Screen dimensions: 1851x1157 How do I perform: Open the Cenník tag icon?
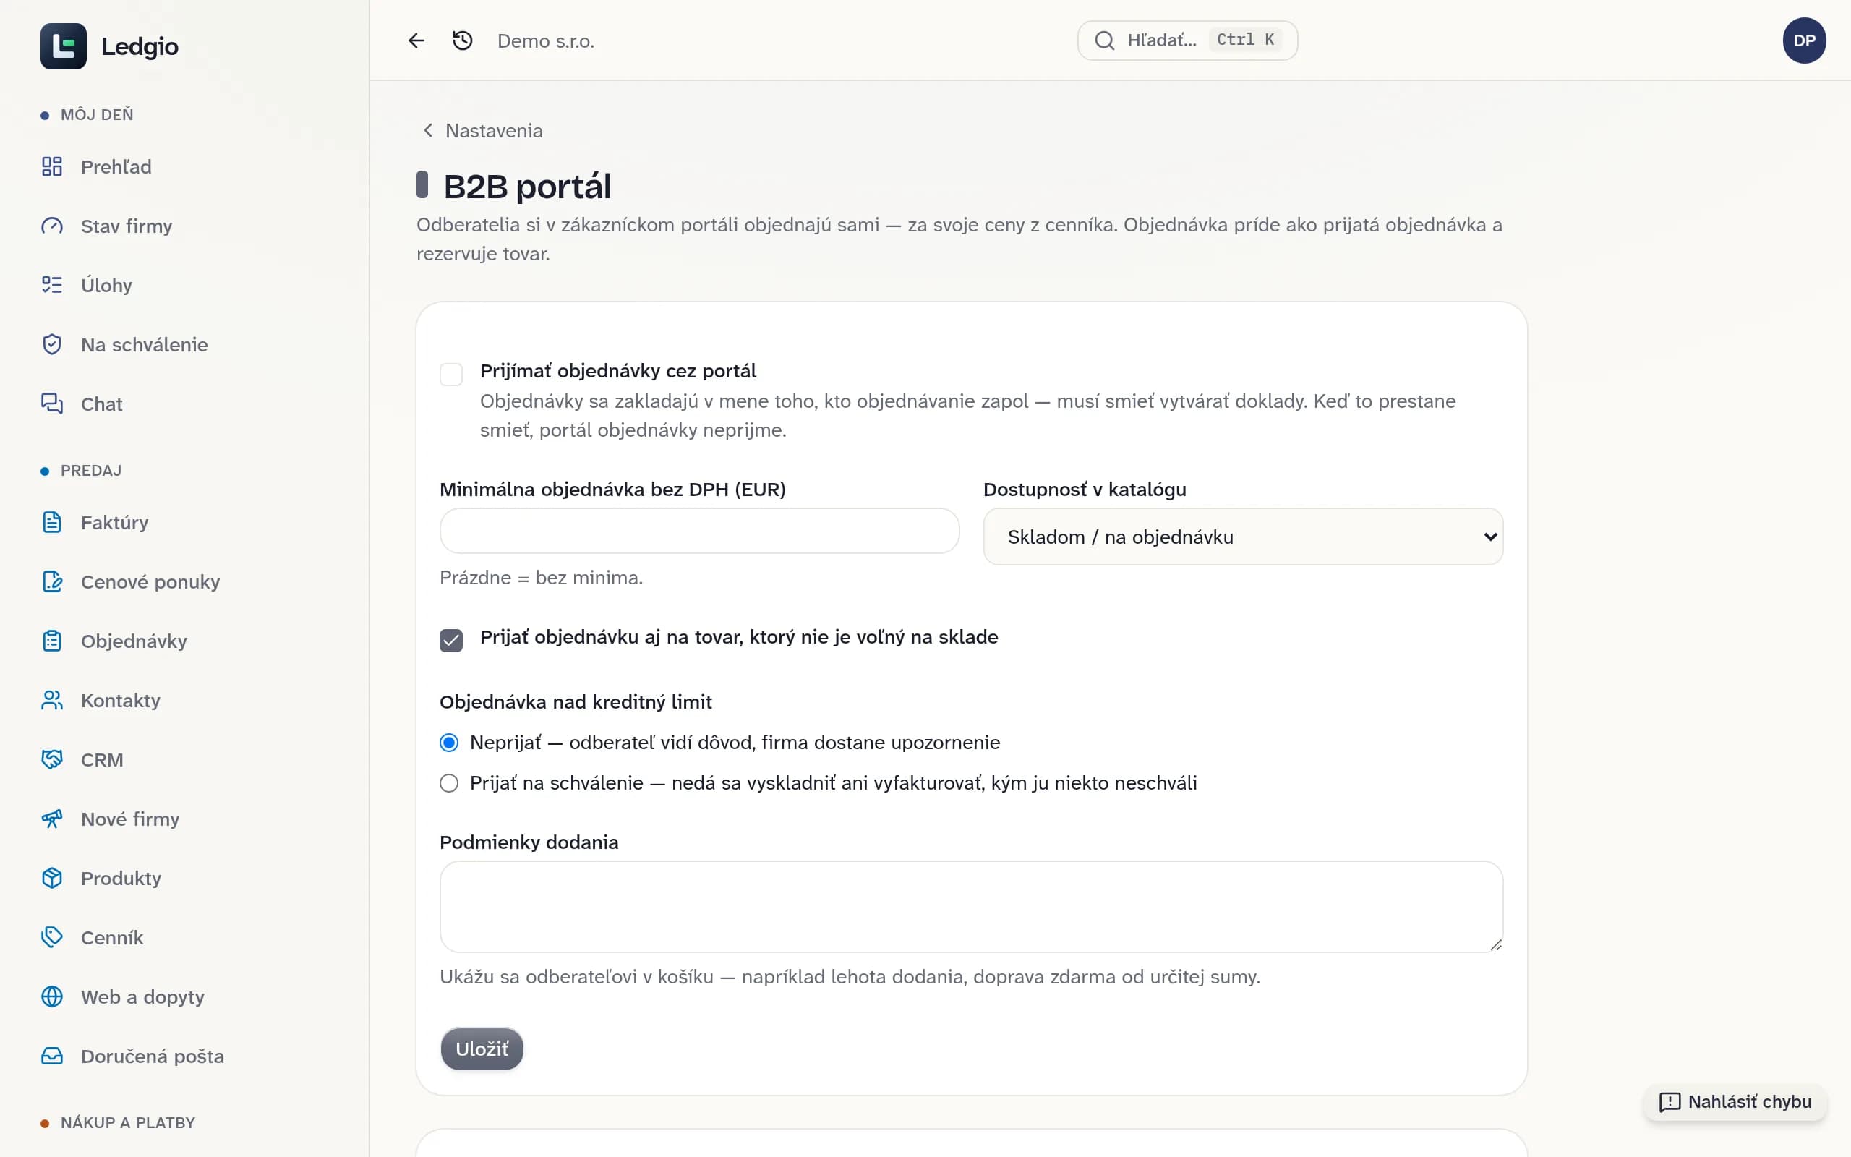tap(52, 937)
